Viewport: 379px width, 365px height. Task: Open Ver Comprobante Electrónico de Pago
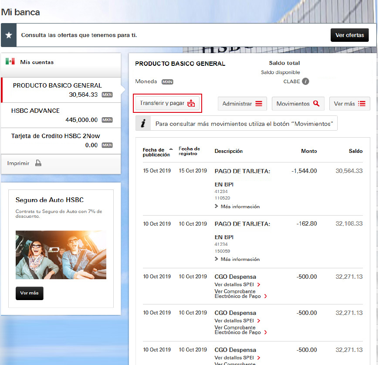[x=238, y=294]
